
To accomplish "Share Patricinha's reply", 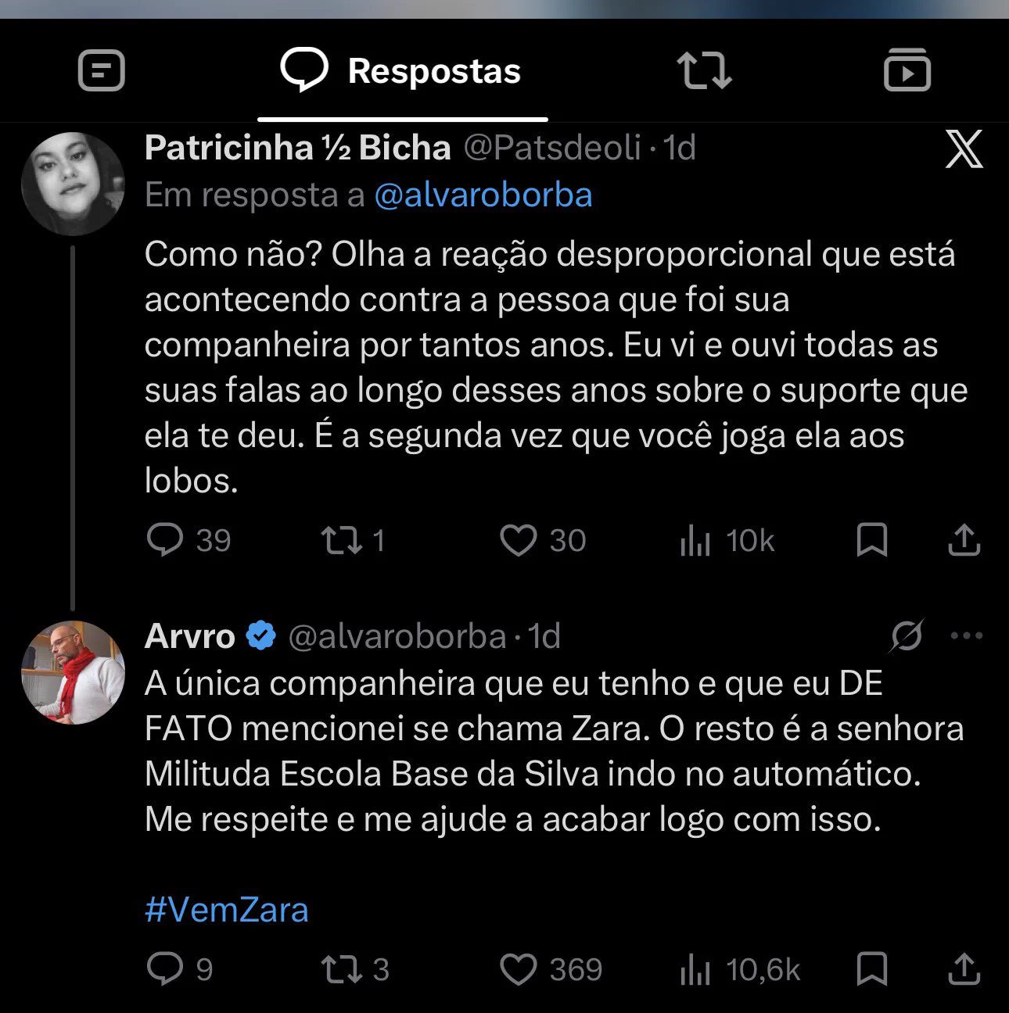I will pyautogui.click(x=964, y=540).
